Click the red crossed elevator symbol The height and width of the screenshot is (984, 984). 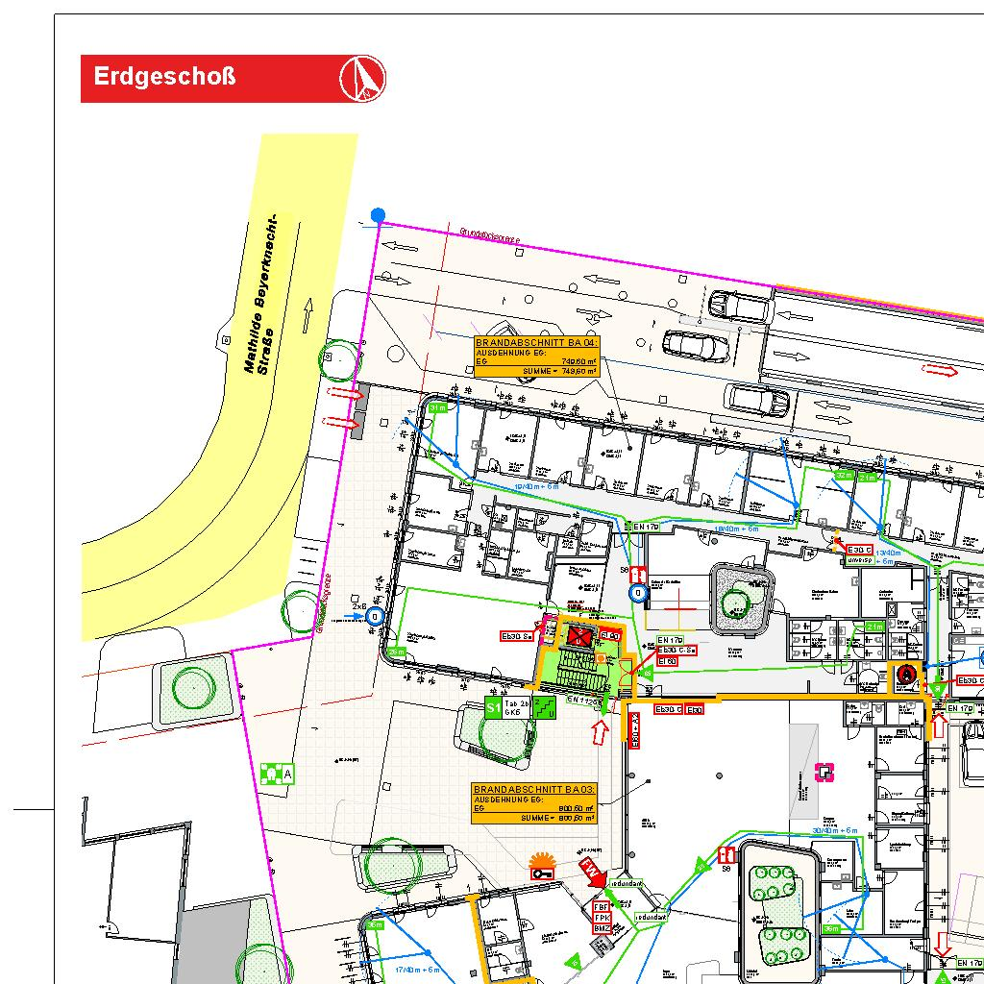(578, 635)
